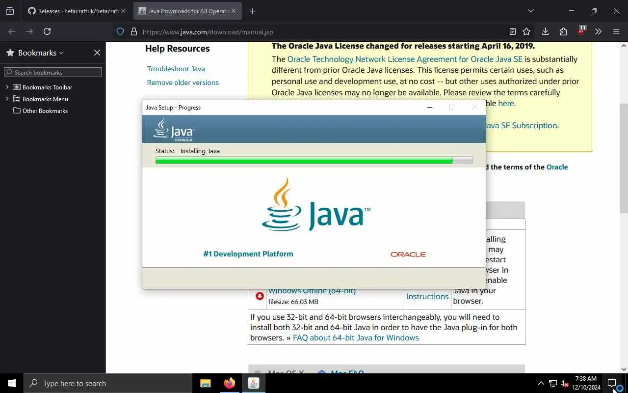Show hidden system tray icons

pyautogui.click(x=541, y=383)
